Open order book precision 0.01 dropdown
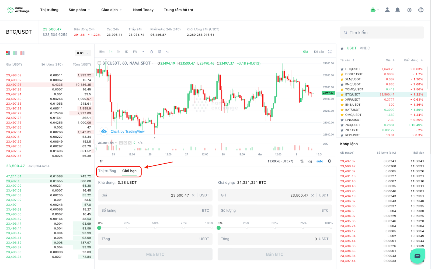Image resolution: width=431 pixels, height=269 pixels. tap(83, 53)
